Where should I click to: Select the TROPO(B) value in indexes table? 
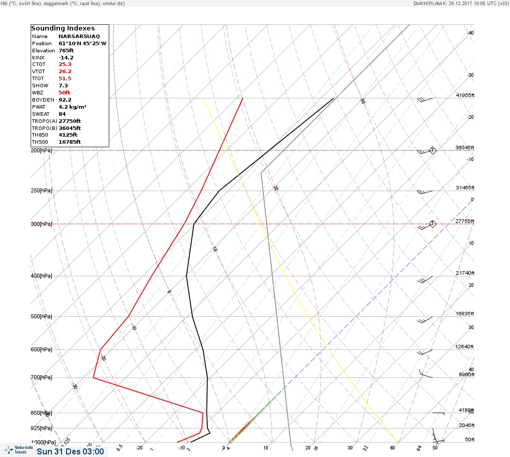70,128
